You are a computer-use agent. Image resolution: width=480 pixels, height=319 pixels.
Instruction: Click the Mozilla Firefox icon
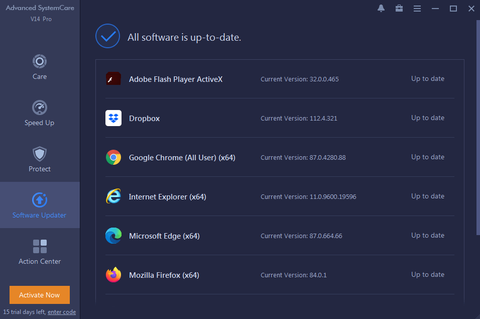click(113, 275)
